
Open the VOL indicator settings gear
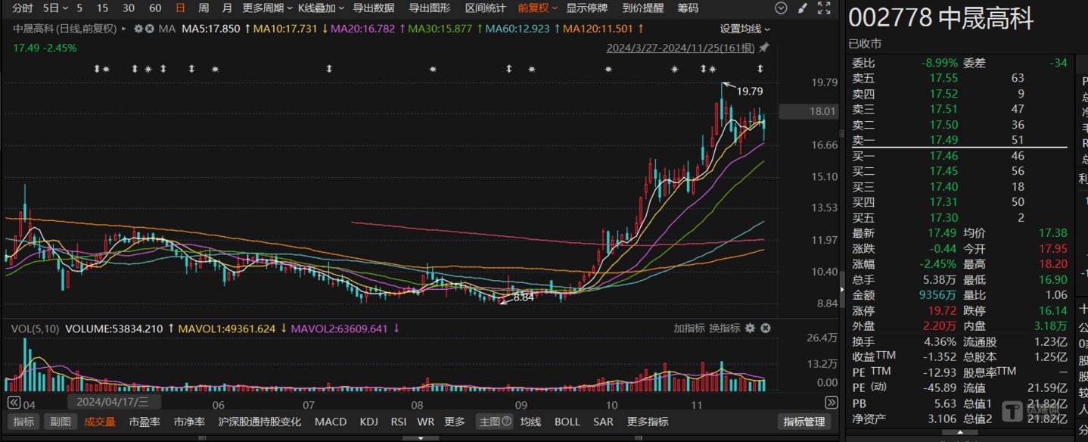[x=750, y=328]
